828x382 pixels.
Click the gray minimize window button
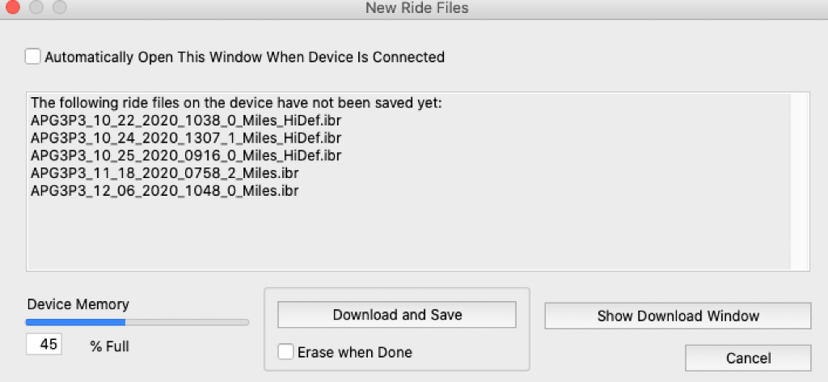pos(37,8)
